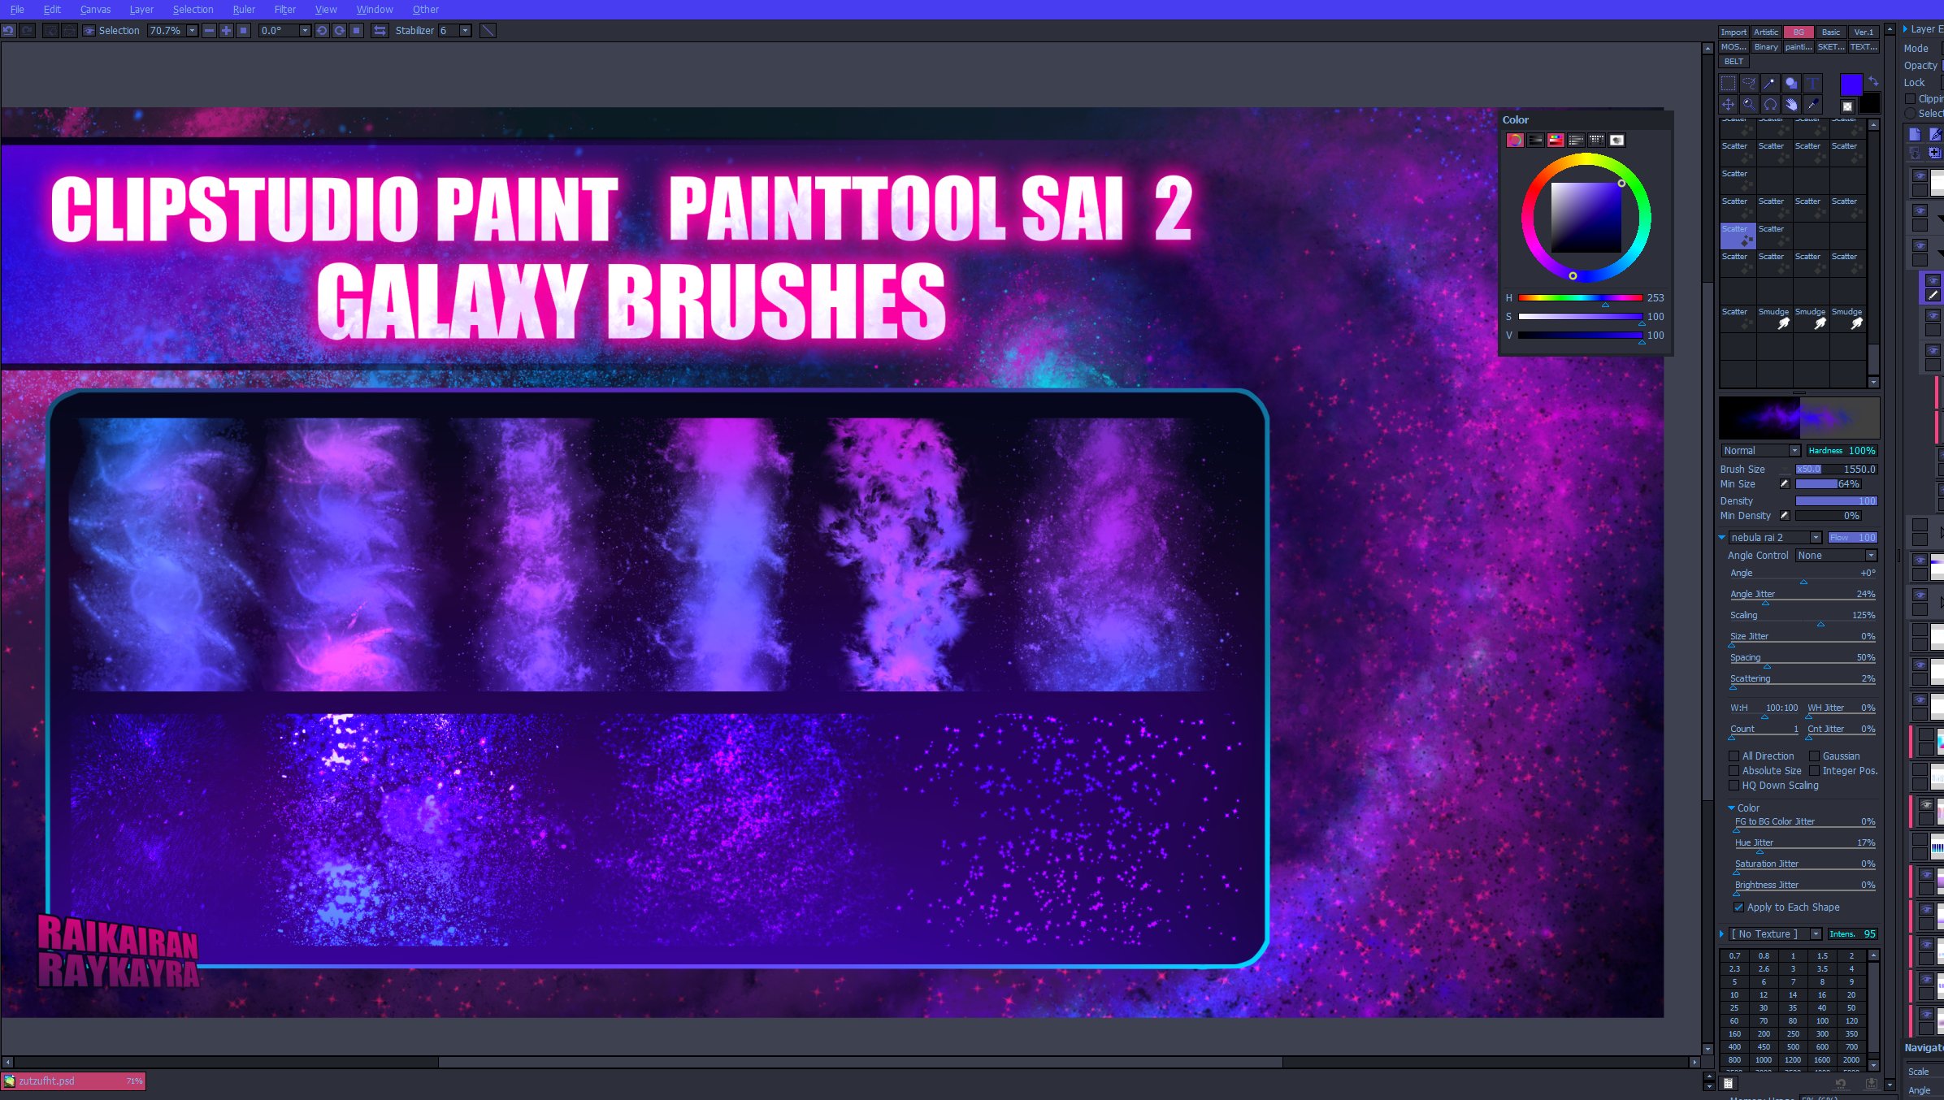Select the 100 brush size preset
Image resolution: width=1944 pixels, height=1100 pixels.
click(x=1822, y=1021)
